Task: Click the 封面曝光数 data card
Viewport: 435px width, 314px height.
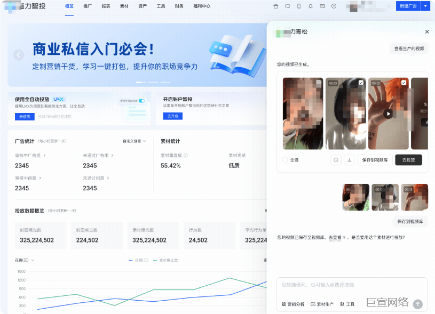Action: pyautogui.click(x=41, y=235)
